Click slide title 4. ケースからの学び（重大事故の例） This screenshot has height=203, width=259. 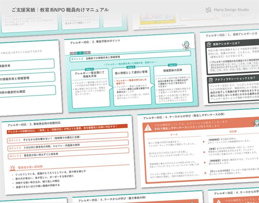[123, 199]
